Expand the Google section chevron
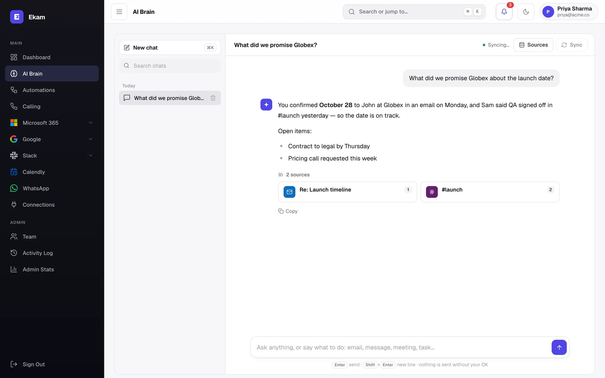The width and height of the screenshot is (605, 378). (x=91, y=139)
